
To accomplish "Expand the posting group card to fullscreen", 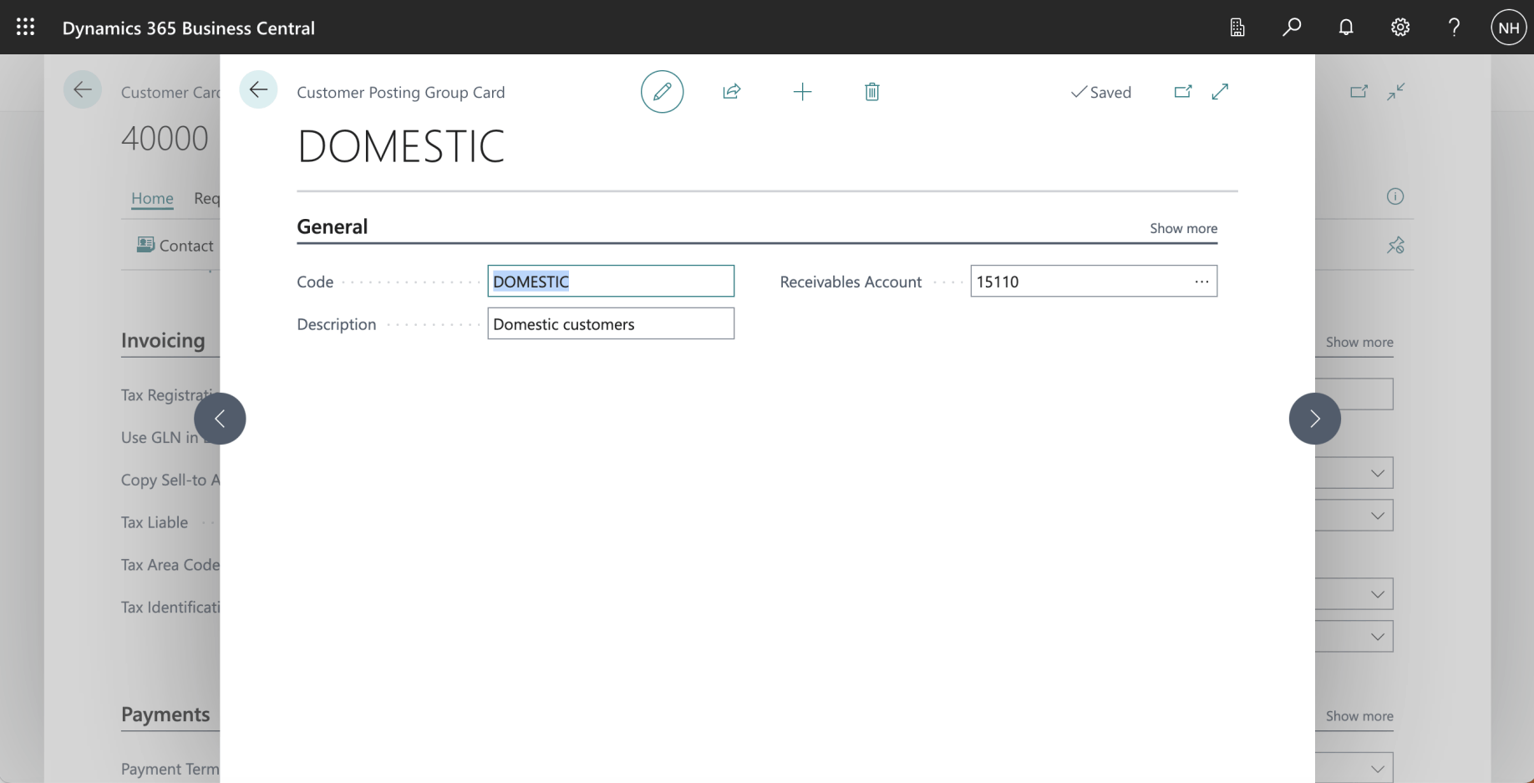I will click(1220, 92).
